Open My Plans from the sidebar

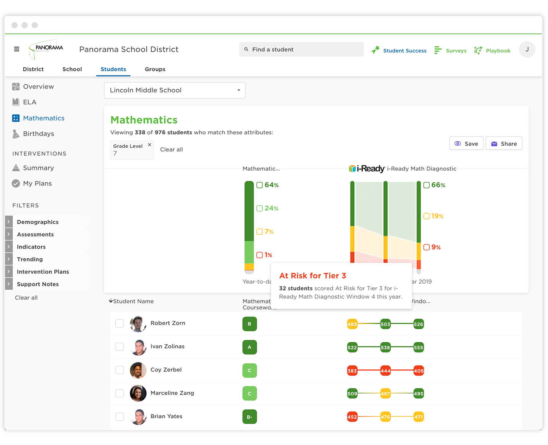37,183
